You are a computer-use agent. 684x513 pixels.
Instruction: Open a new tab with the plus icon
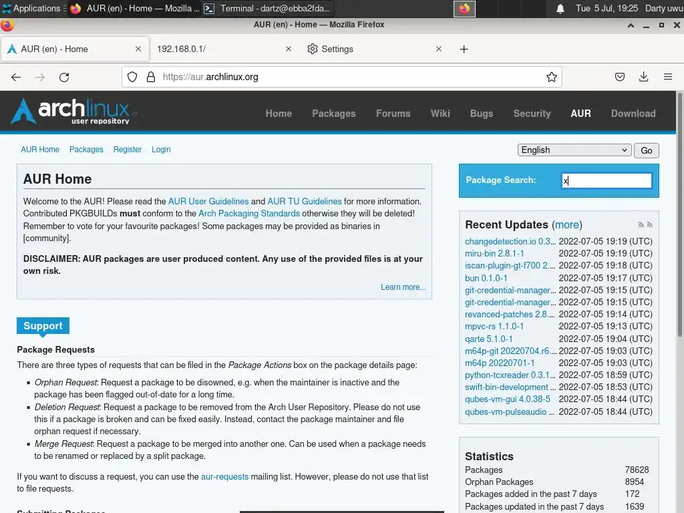[x=464, y=49]
